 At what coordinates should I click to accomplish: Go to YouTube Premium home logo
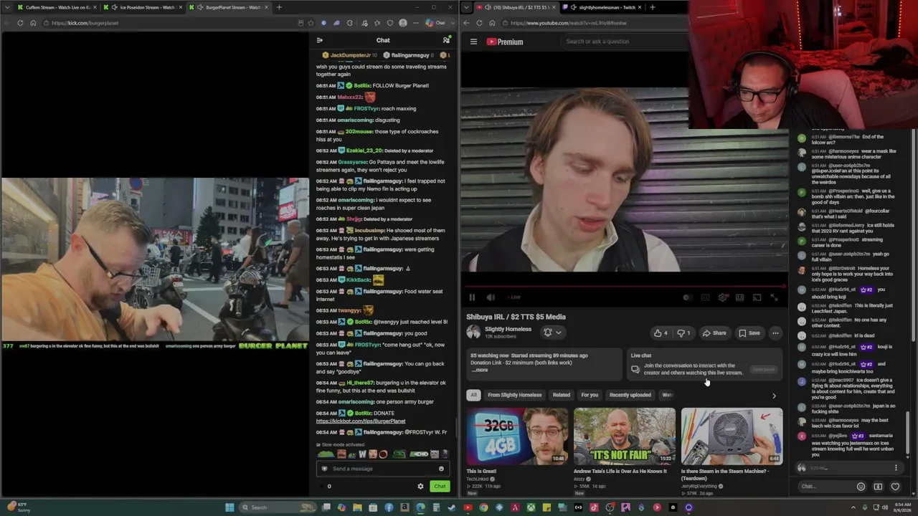tap(505, 42)
